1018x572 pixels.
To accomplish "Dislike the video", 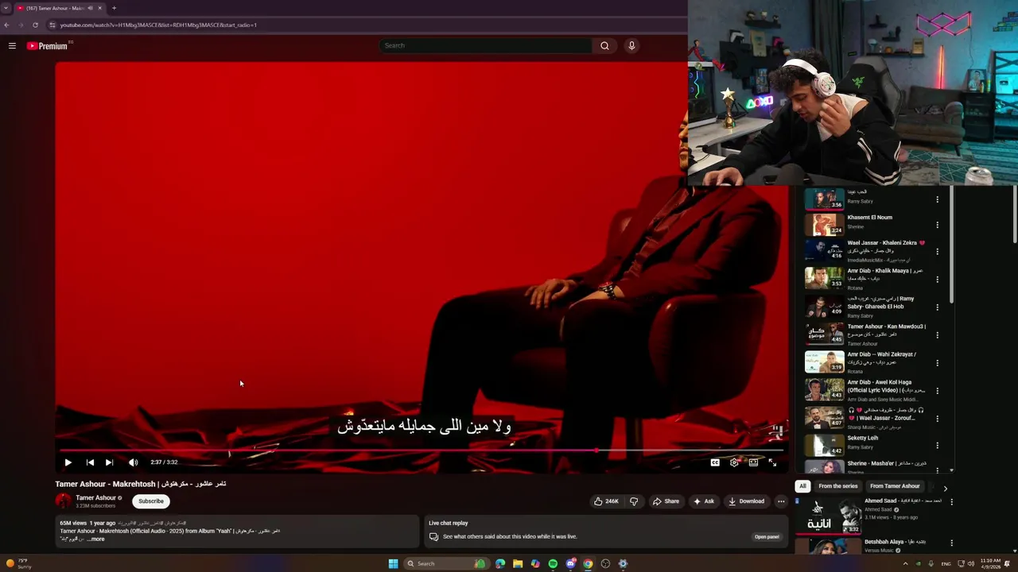I will click(634, 501).
